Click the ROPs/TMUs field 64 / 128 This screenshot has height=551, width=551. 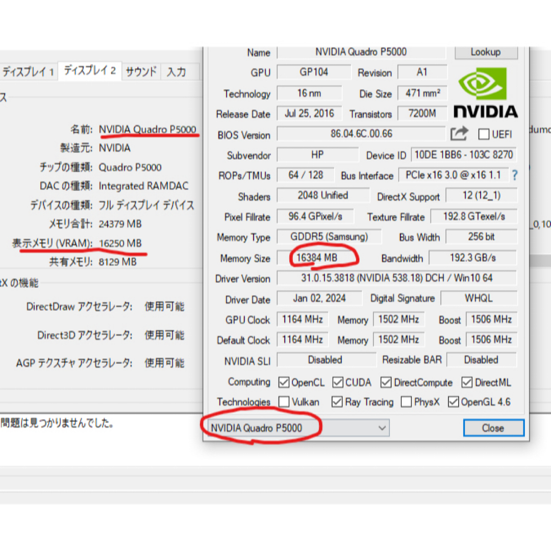(x=306, y=175)
